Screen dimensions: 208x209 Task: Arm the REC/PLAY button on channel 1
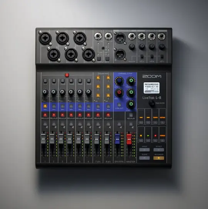45,115
